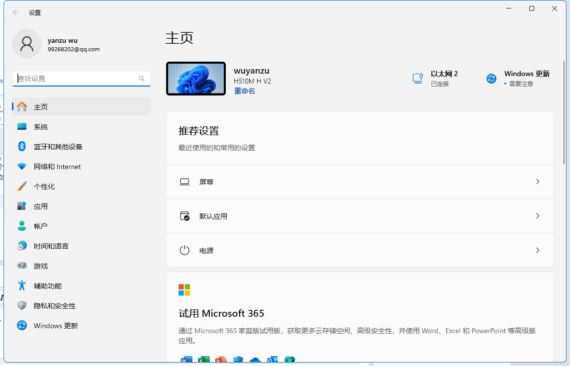Select the 游戏 gamepad icon
This screenshot has height=366, width=570.
[22, 266]
